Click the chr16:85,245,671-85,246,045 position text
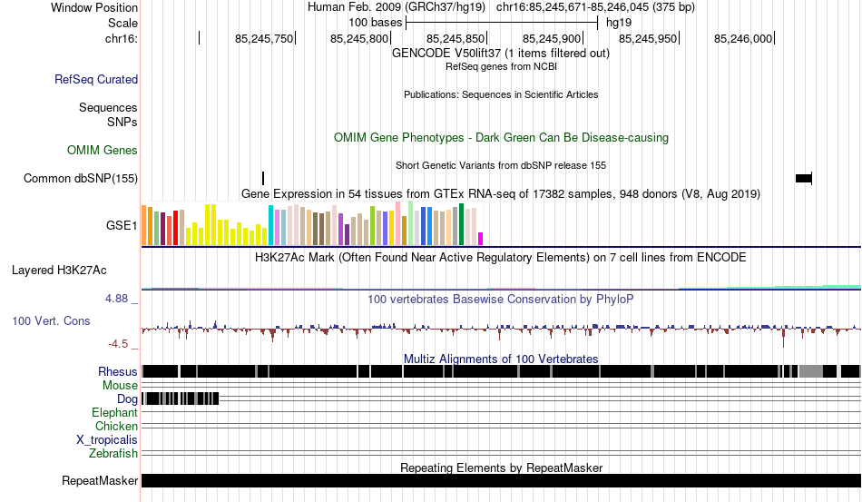Screen dimensions: 862x502 pos(595,7)
